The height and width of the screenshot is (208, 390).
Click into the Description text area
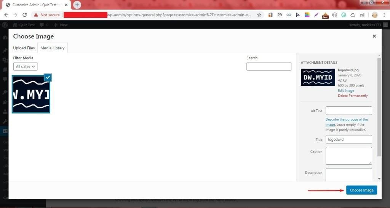pyautogui.click(x=349, y=175)
